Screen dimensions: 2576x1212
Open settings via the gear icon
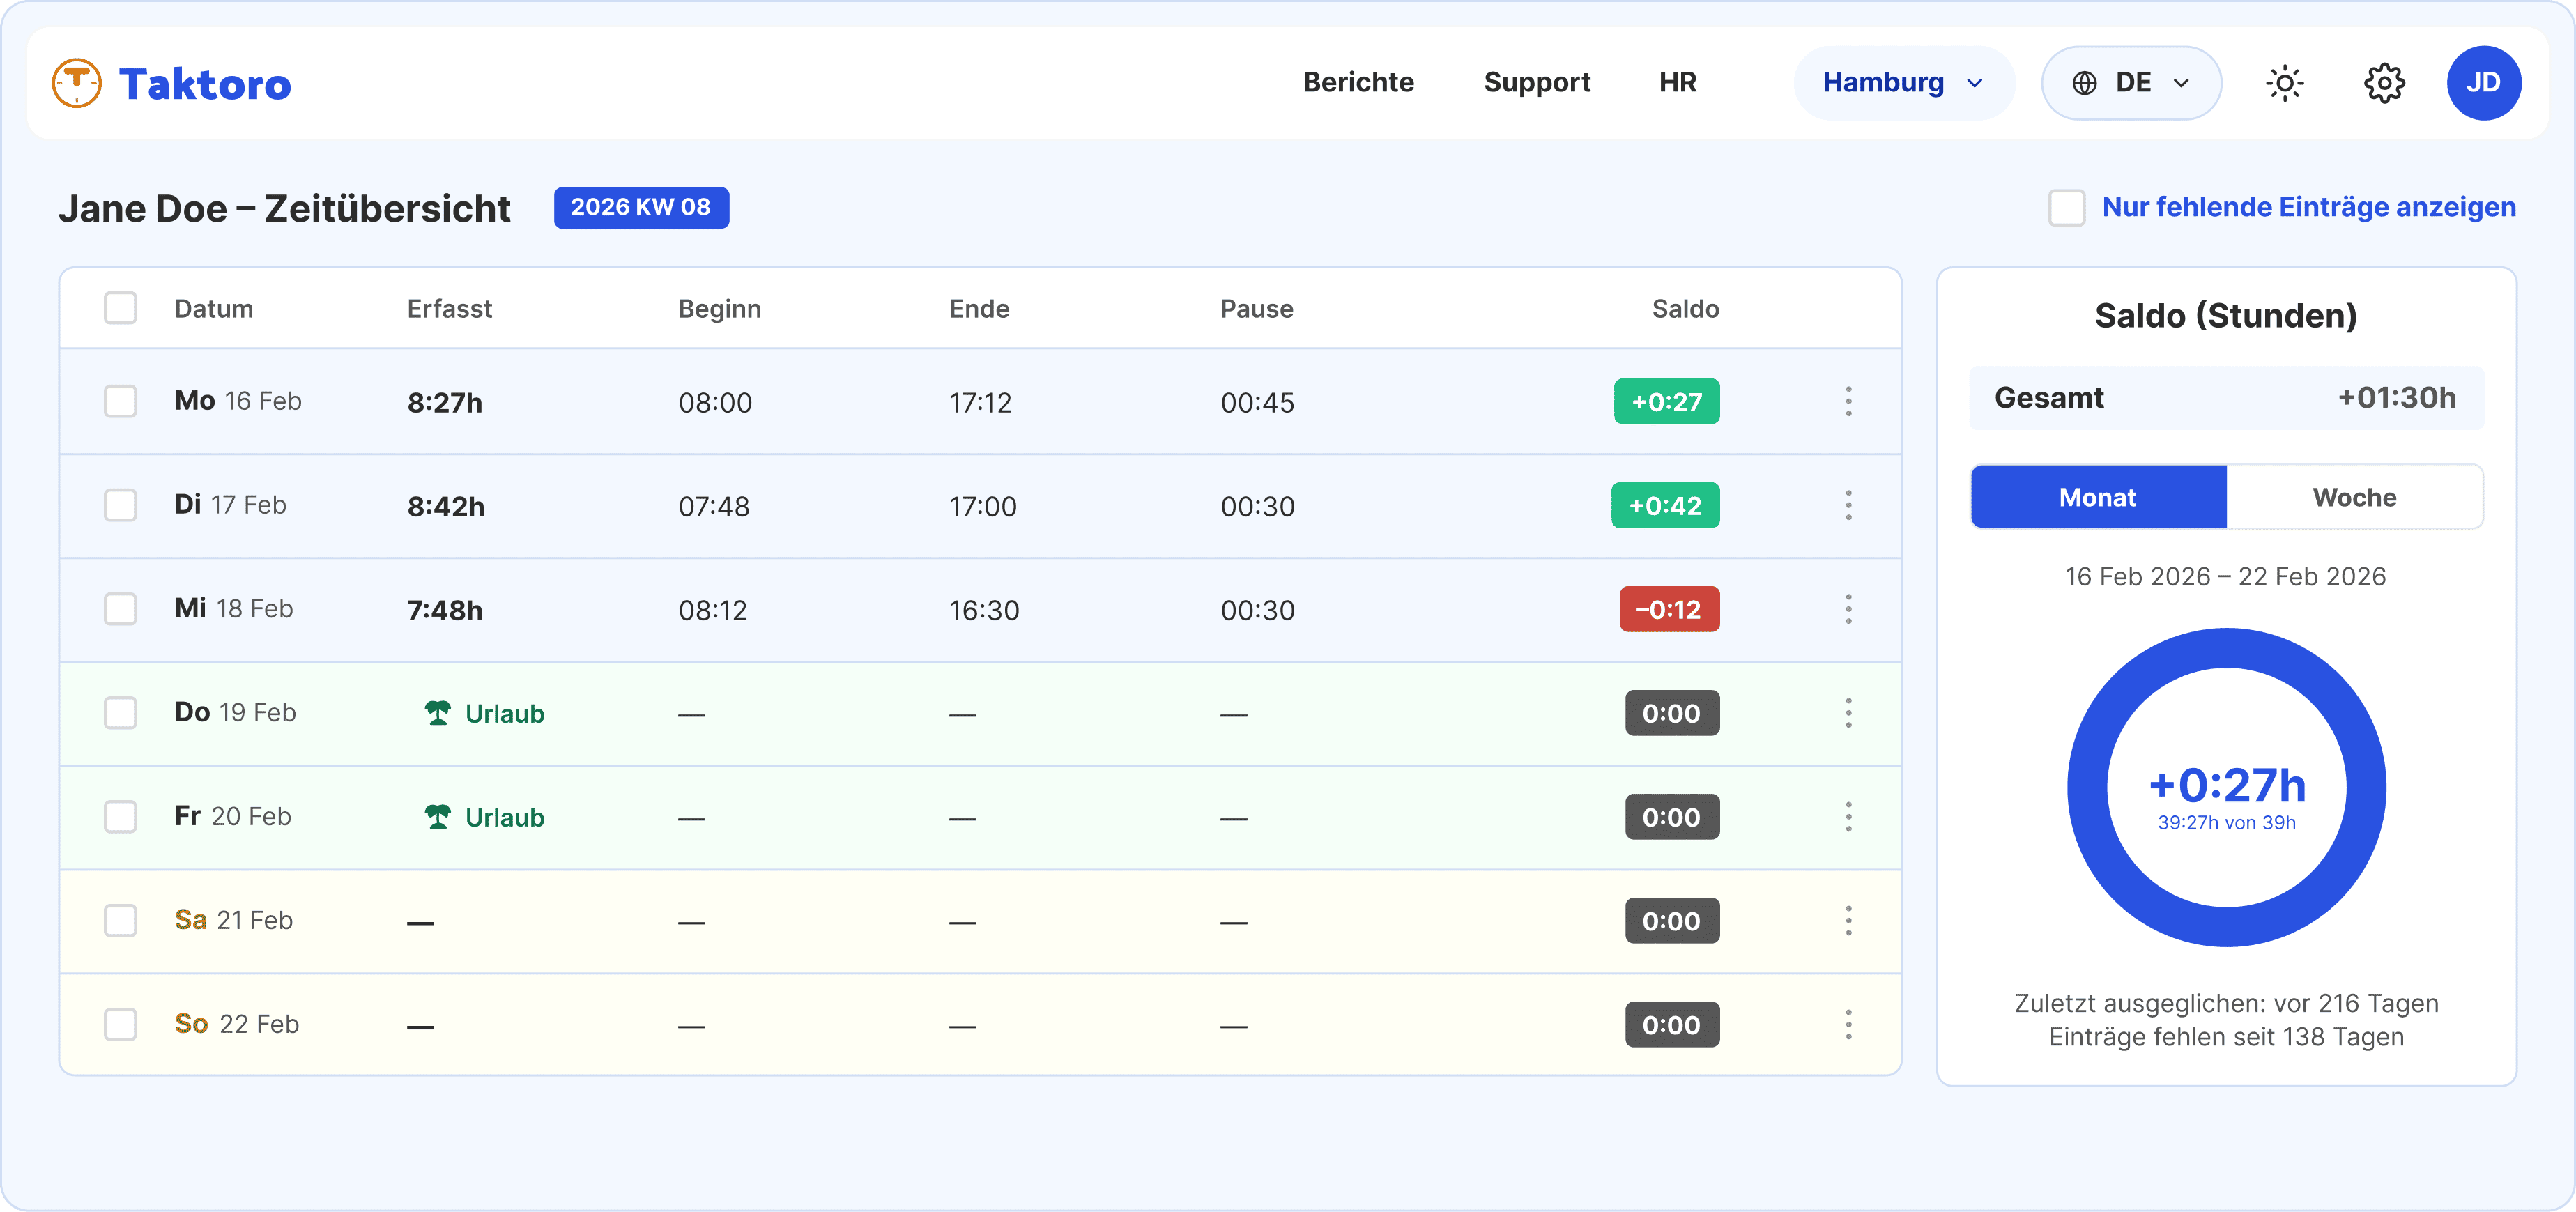click(x=2385, y=83)
